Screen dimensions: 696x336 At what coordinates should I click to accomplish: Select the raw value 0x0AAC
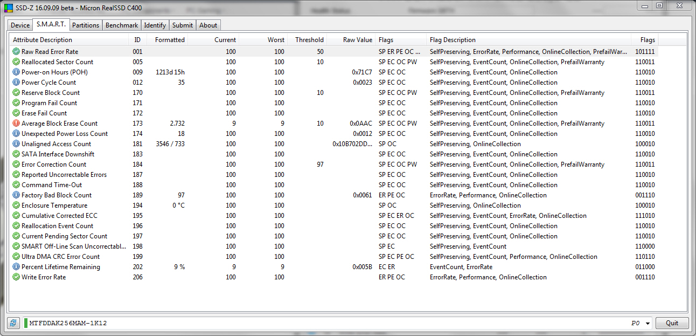(x=361, y=124)
